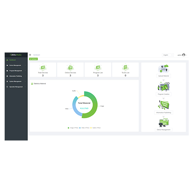The width and height of the screenshot is (193, 193).
Task: Collapse the sidebar with the fold icon
Action: [x=30, y=55]
